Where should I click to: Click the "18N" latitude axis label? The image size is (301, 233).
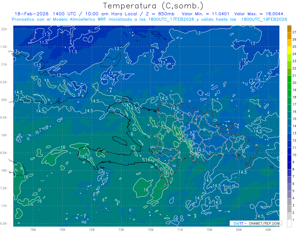(4, 171)
